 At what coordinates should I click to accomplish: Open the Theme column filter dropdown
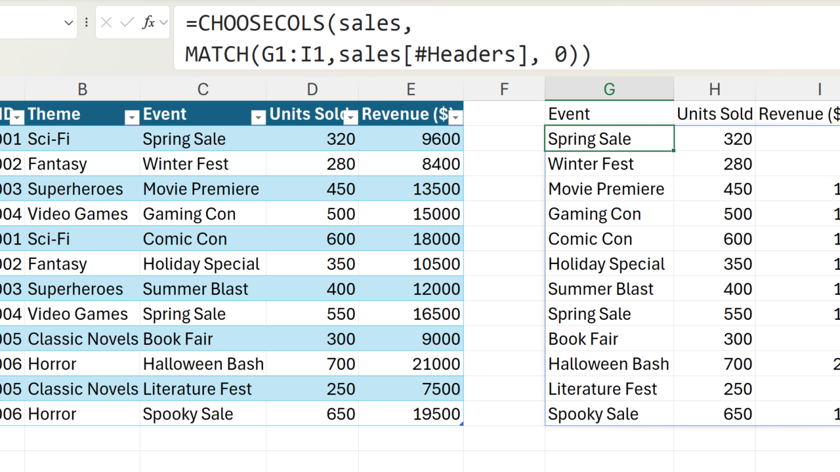[132, 117]
